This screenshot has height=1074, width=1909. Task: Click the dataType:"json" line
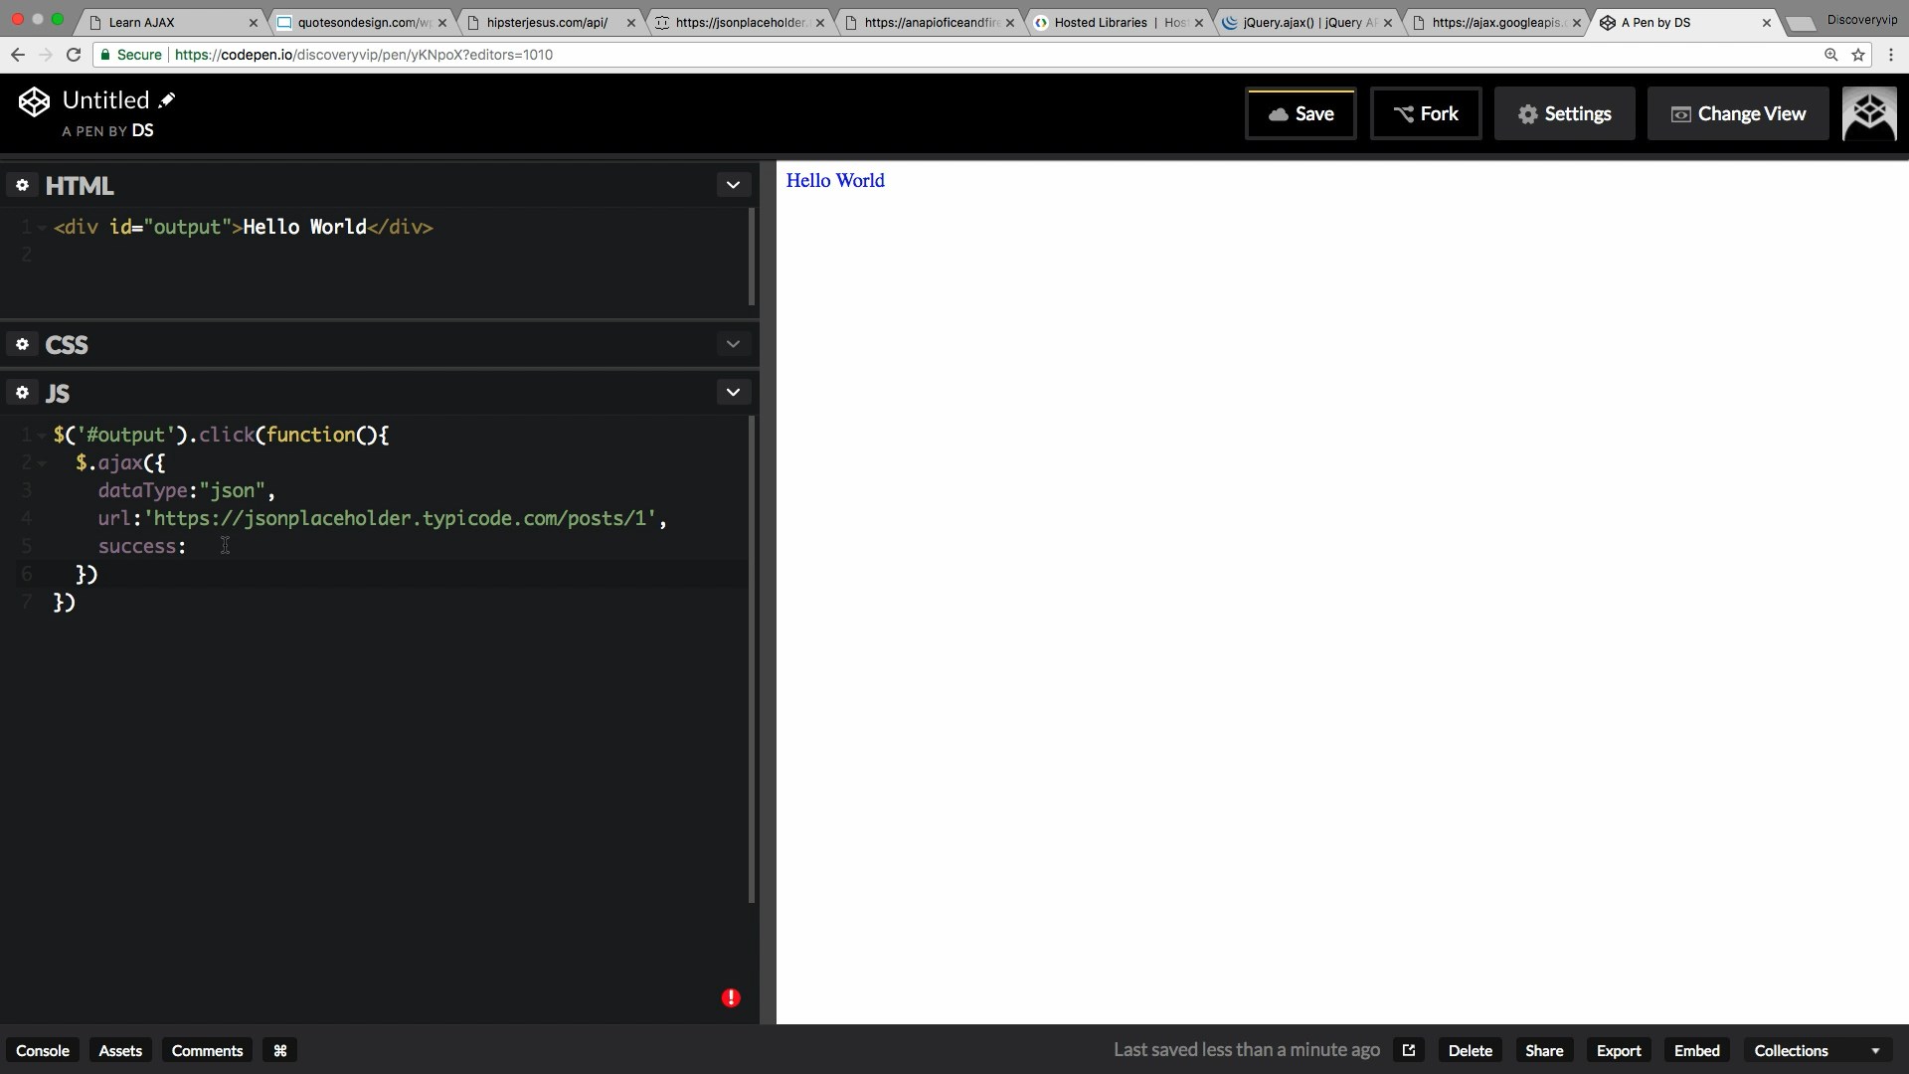(187, 491)
